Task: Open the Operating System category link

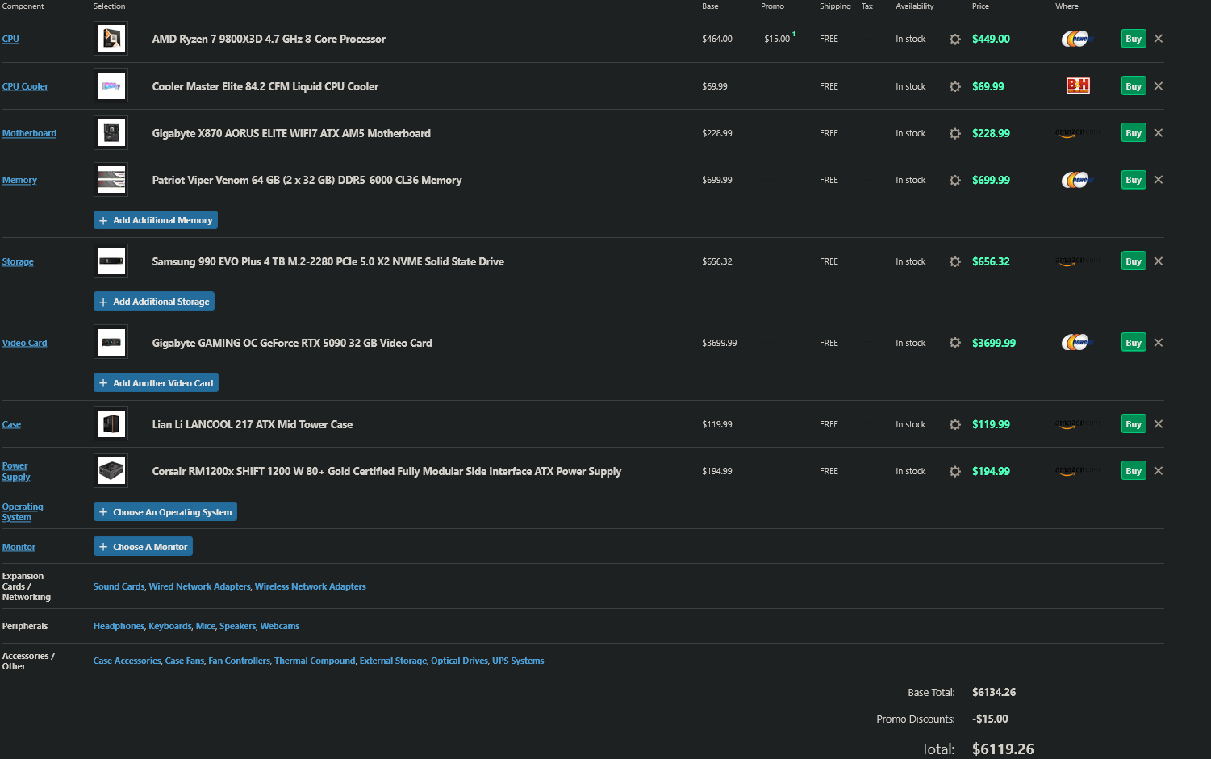Action: click(x=23, y=512)
